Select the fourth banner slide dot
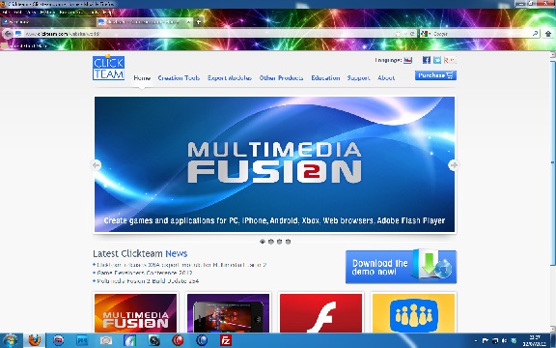 tap(288, 242)
